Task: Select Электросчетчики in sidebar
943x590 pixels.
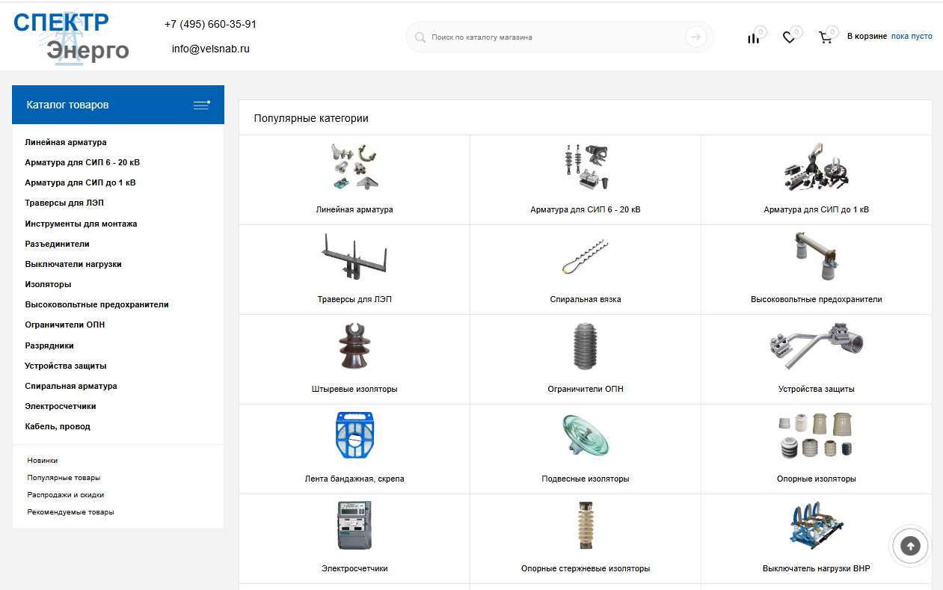Action: (x=61, y=406)
